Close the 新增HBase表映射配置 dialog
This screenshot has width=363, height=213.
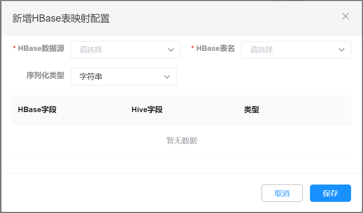click(x=345, y=16)
